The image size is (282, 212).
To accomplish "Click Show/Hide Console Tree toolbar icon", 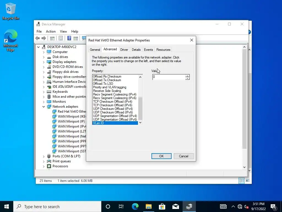I will coord(52,38).
